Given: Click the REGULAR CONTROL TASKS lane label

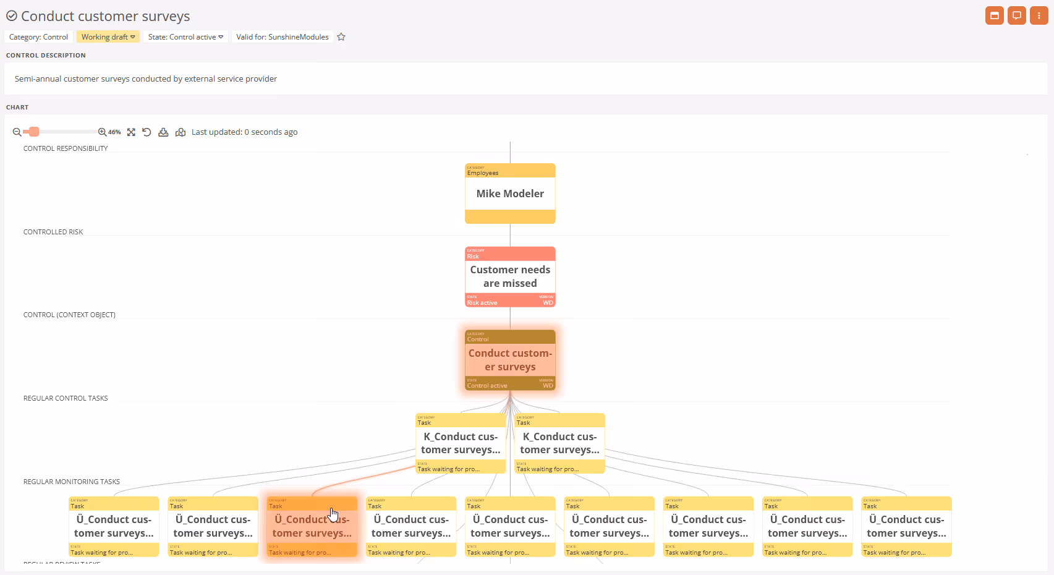Looking at the screenshot, I should tap(66, 398).
